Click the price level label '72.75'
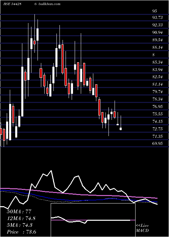This screenshot has height=237, width=169. 158,129
